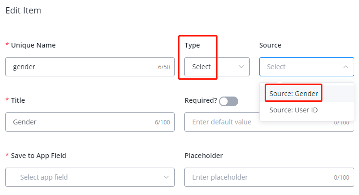The image size is (359, 195).
Task: Click the Placeholder field label
Action: [204, 156]
